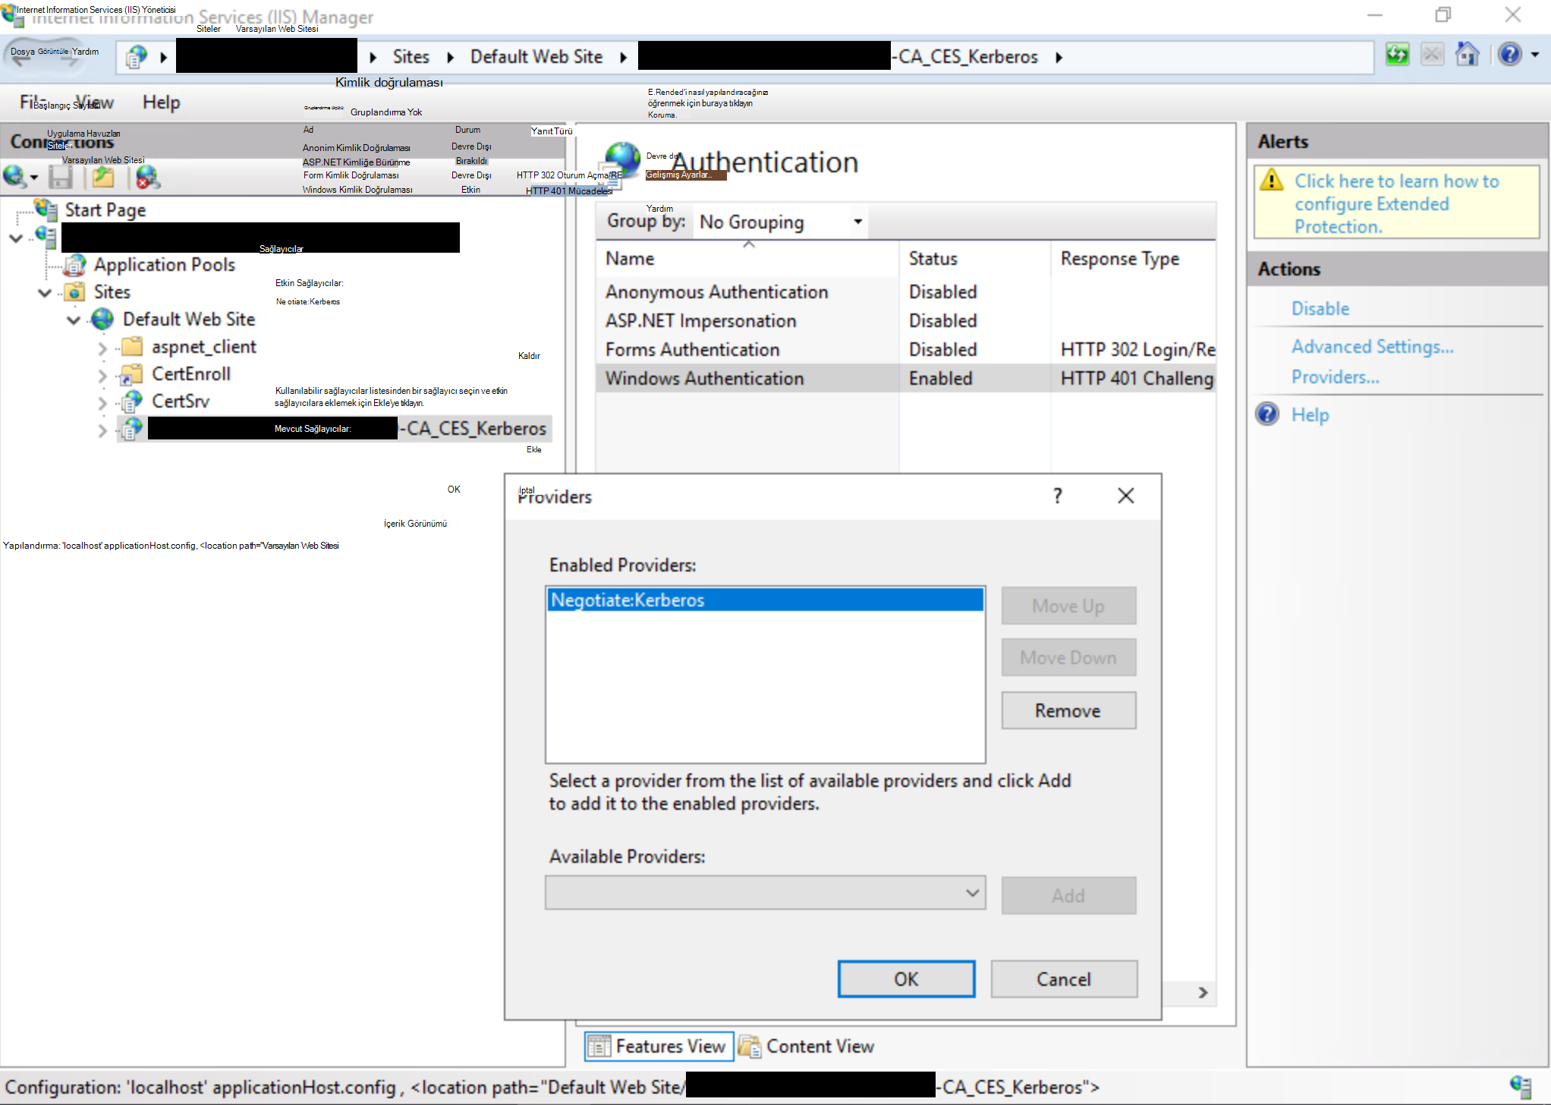The width and height of the screenshot is (1551, 1105).
Task: Click the Add provider button
Action: pyautogui.click(x=1068, y=896)
